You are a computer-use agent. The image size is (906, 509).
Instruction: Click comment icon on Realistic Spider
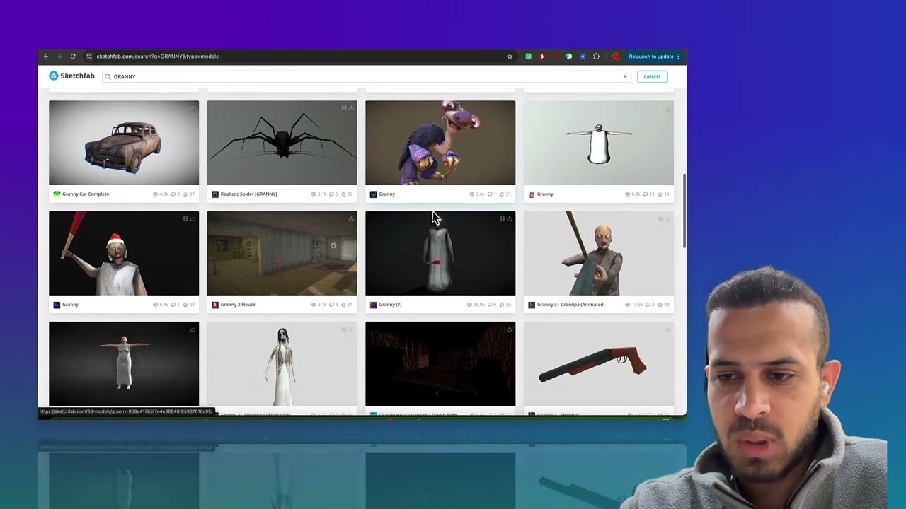331,194
